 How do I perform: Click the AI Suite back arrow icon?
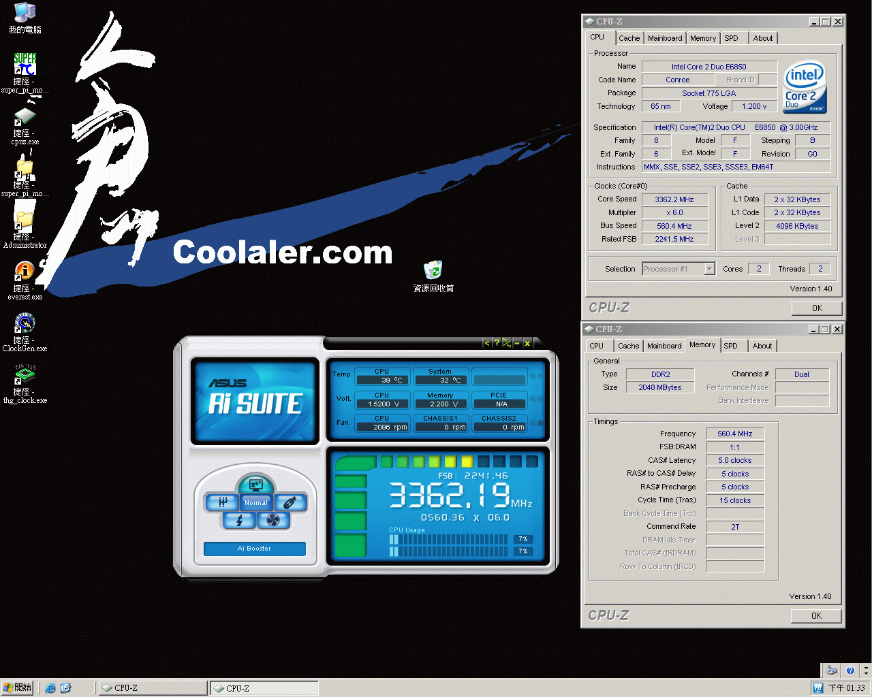pos(486,343)
